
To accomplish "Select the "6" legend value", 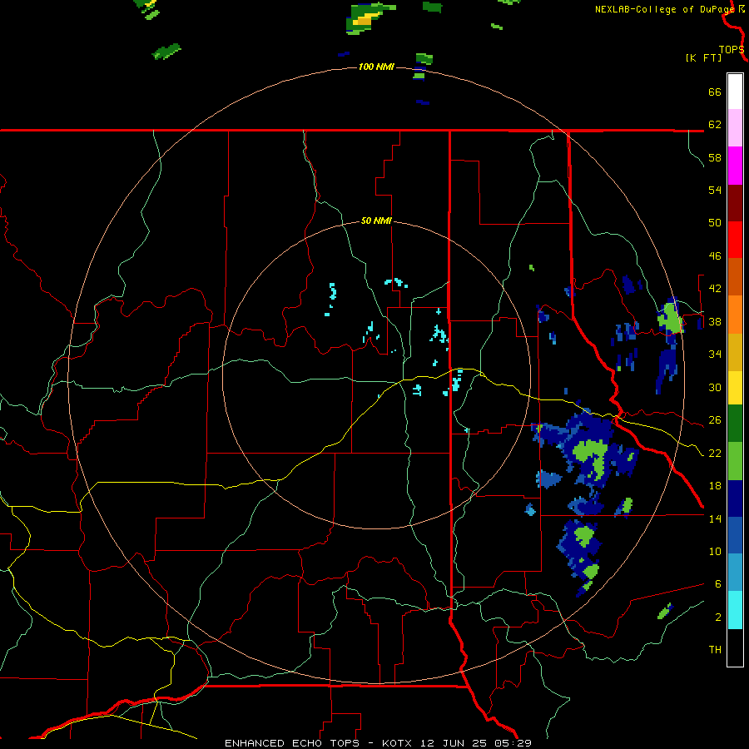I will (x=717, y=583).
